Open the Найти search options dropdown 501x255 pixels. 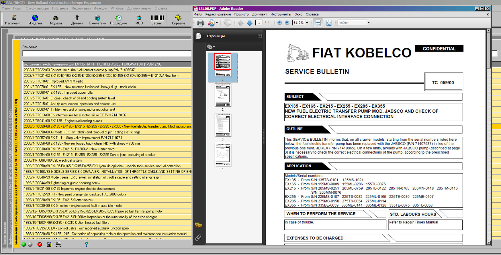coord(369,23)
